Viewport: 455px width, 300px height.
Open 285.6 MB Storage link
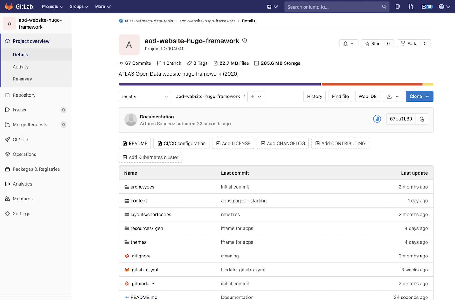278,63
